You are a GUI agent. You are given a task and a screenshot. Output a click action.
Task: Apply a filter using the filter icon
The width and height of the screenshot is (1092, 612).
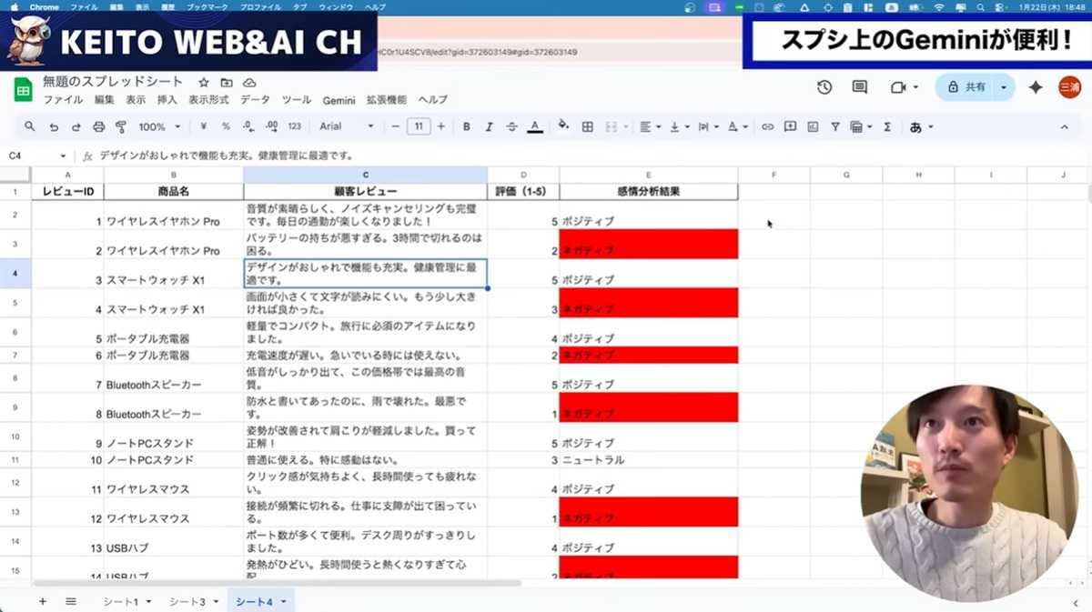click(x=836, y=126)
